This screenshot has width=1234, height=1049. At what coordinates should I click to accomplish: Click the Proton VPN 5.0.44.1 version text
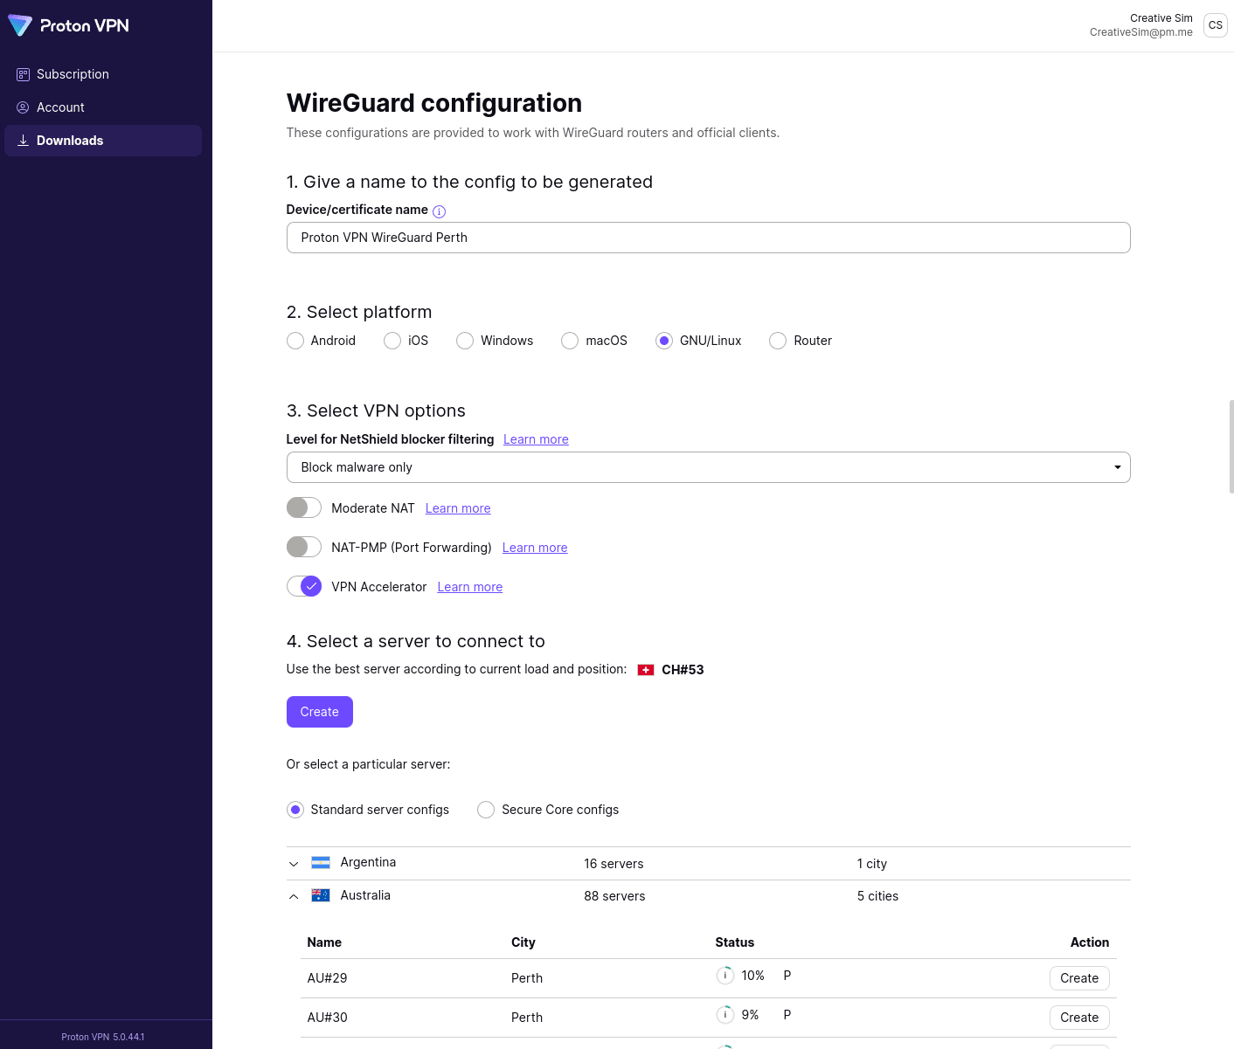pos(103,1037)
